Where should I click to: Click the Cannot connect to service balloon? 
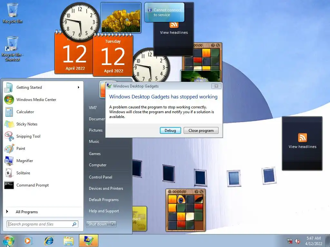tap(165, 12)
